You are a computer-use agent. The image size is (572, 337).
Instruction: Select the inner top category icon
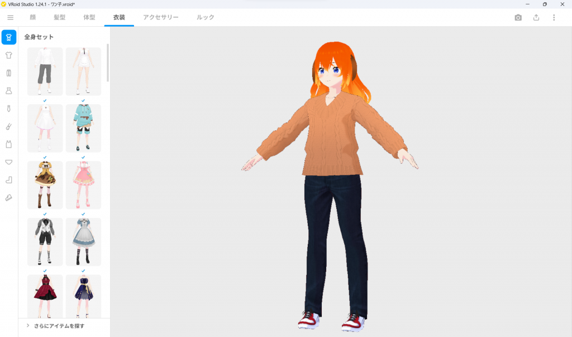click(x=9, y=144)
